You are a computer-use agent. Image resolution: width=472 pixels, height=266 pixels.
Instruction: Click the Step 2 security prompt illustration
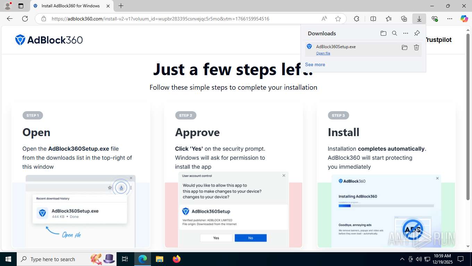[234, 210]
